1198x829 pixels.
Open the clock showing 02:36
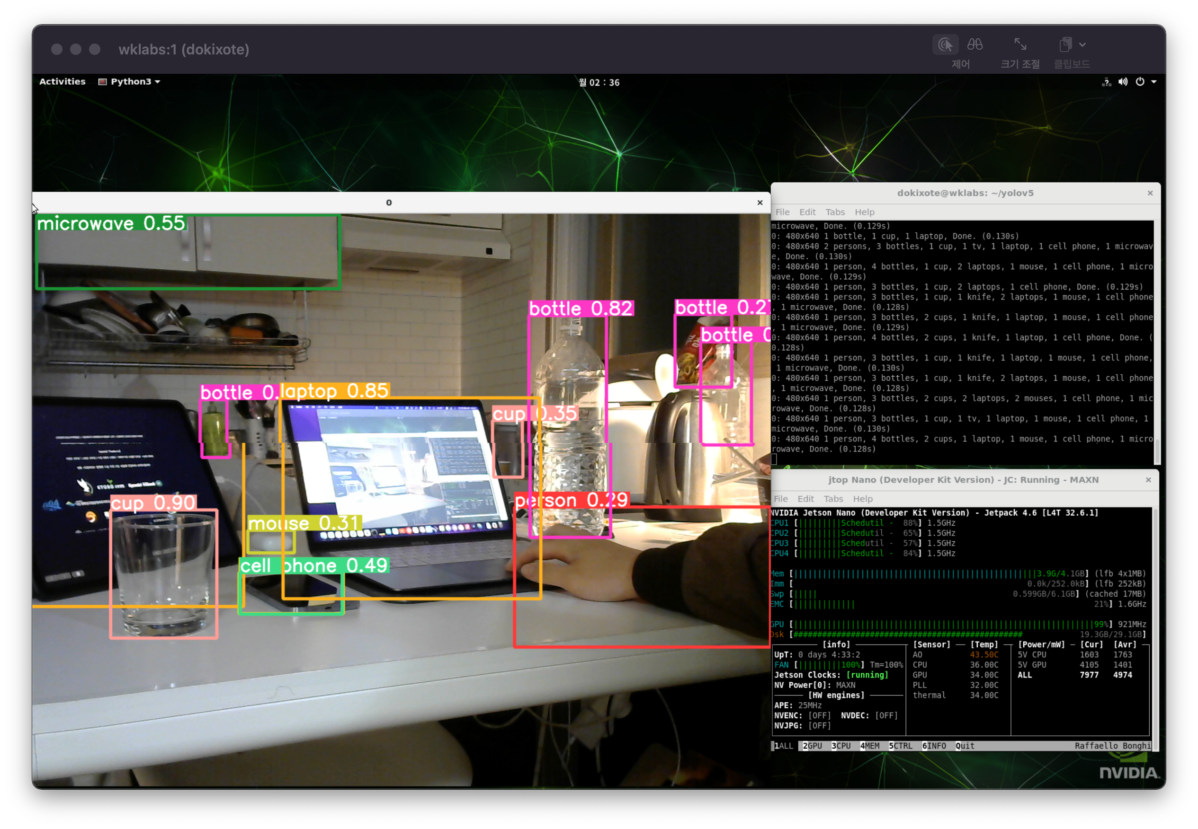point(599,83)
